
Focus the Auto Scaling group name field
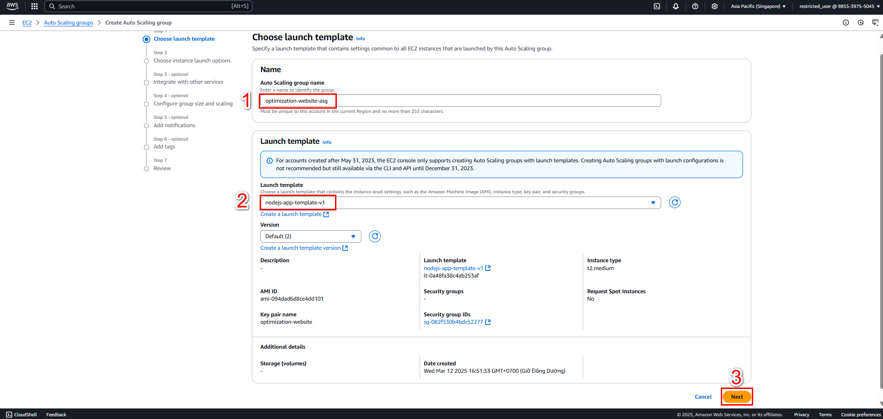pos(460,101)
